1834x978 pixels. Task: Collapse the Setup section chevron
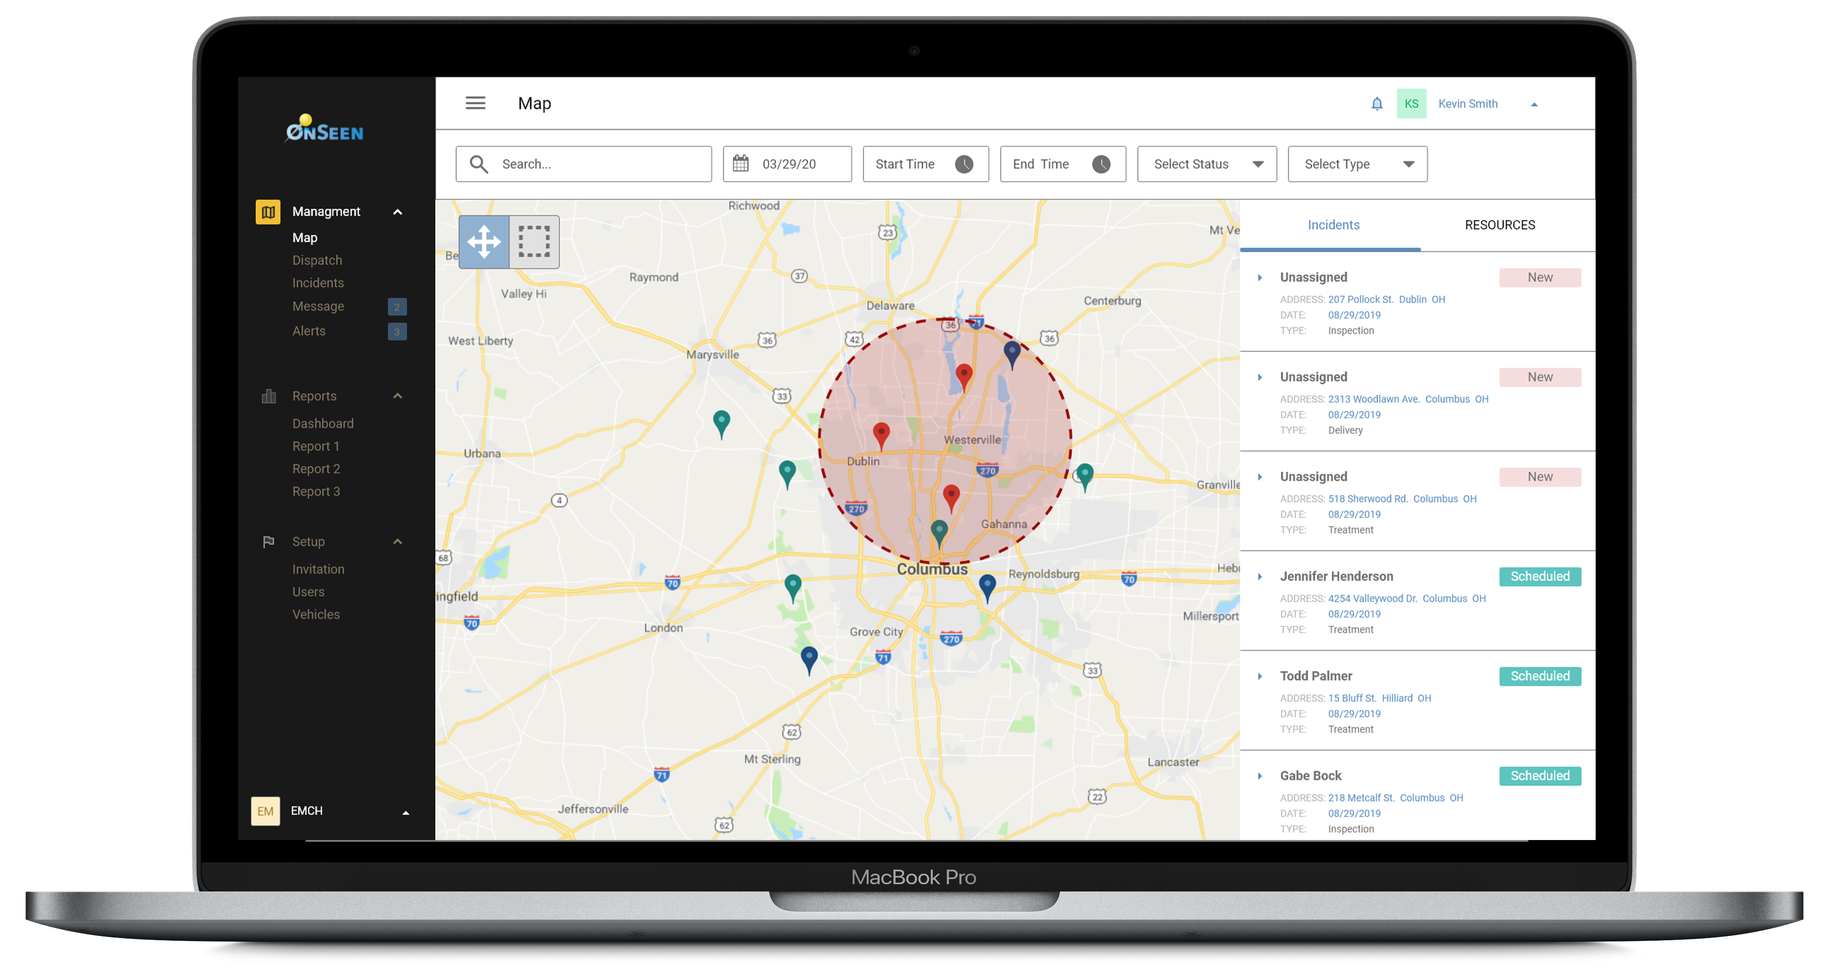click(x=398, y=542)
